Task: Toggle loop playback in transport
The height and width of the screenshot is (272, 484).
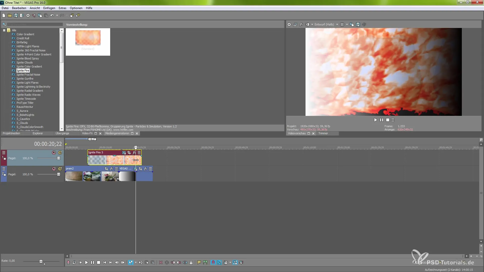Action: (74, 262)
